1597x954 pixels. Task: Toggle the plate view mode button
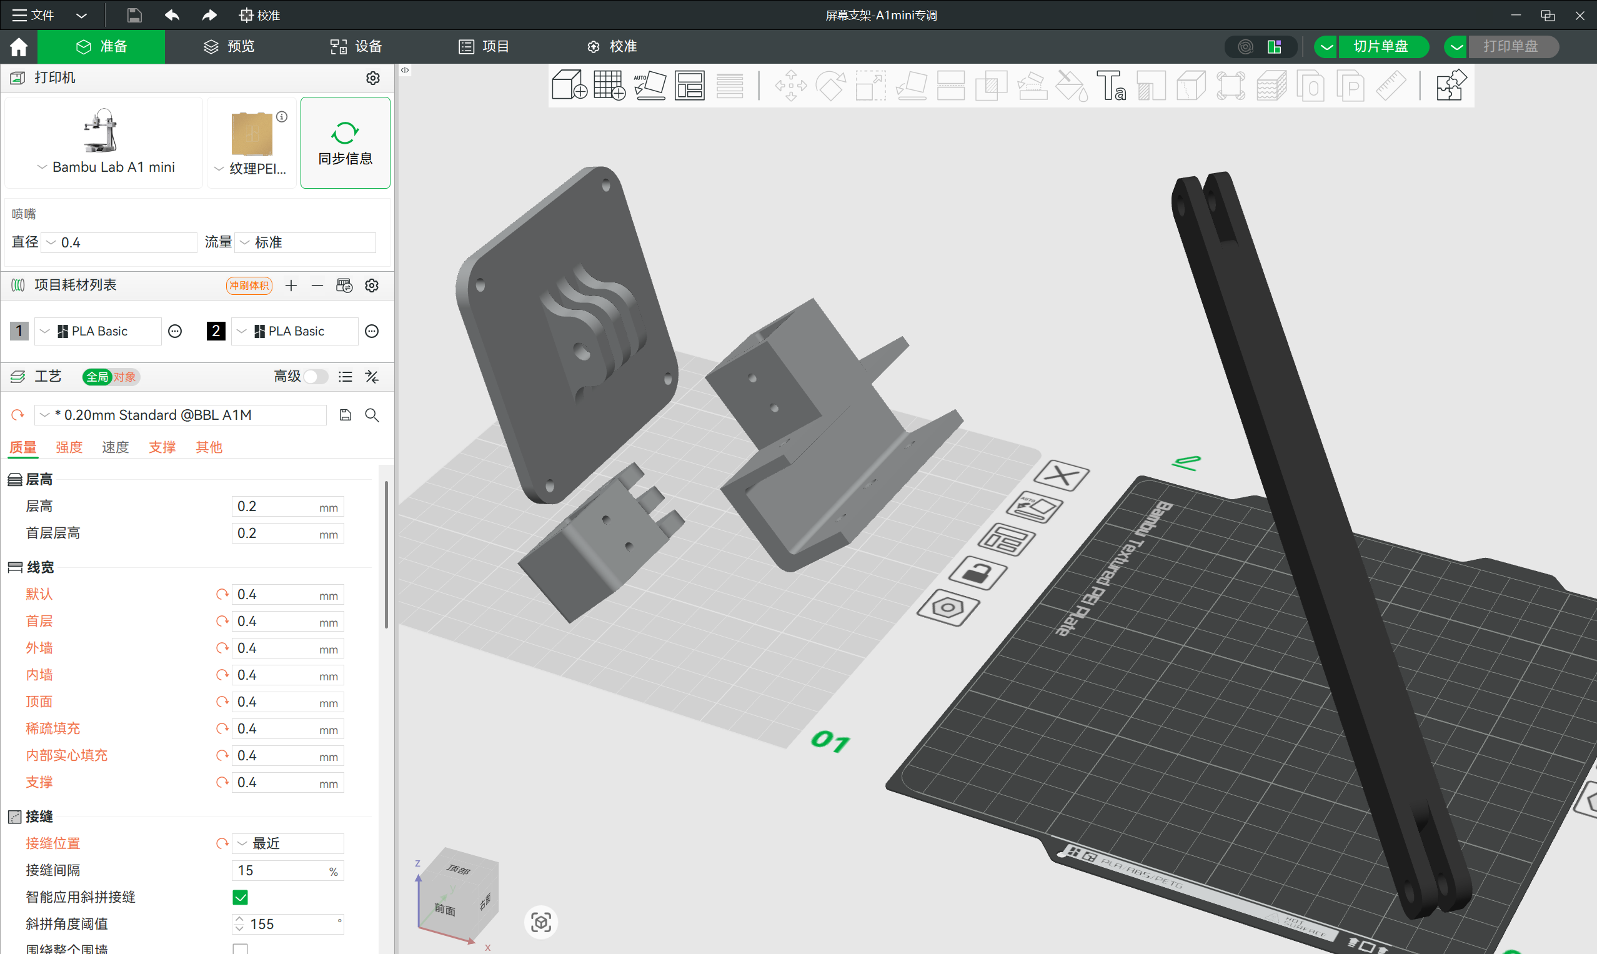click(x=1274, y=47)
